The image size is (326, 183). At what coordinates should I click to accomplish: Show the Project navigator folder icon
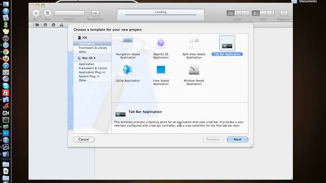[x=37, y=25]
